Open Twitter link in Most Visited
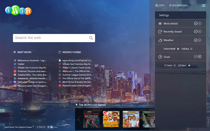Image resolution: width=210 pixels, height=131 pixels. [x=21, y=64]
